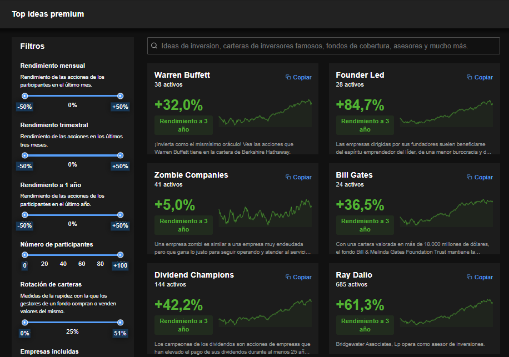Image resolution: width=509 pixels, height=357 pixels.
Task: Click the Rotación de carteras filter label
Action: (51, 284)
